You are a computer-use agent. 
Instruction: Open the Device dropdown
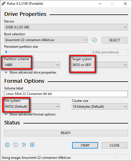tap(66, 27)
